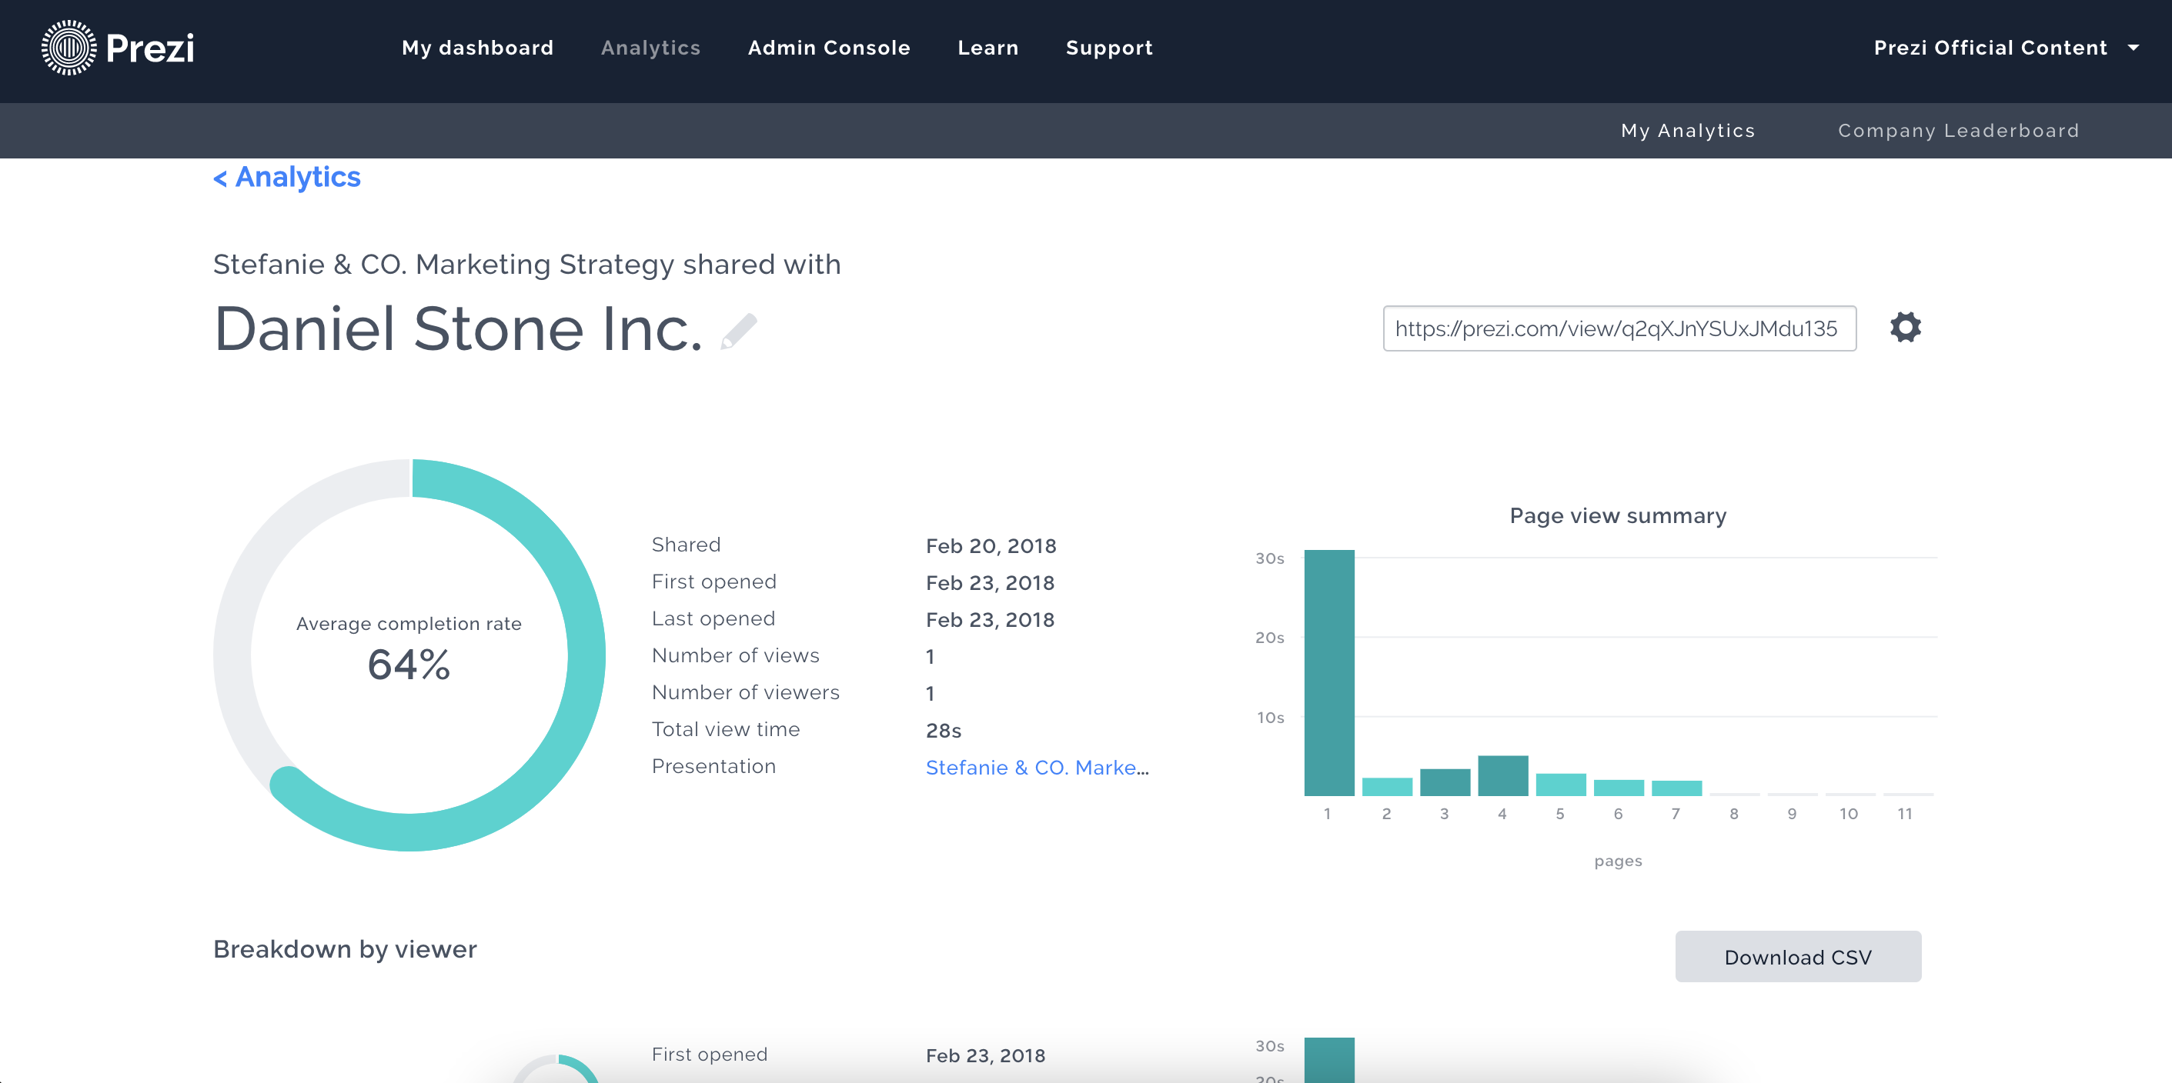
Task: Open My dashboard in the top navigation
Action: [x=477, y=48]
